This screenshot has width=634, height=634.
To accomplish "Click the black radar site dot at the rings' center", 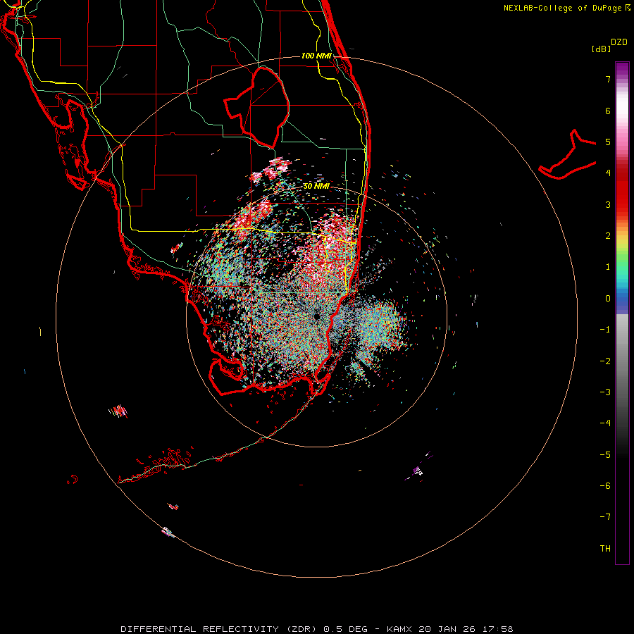I will click(x=316, y=316).
